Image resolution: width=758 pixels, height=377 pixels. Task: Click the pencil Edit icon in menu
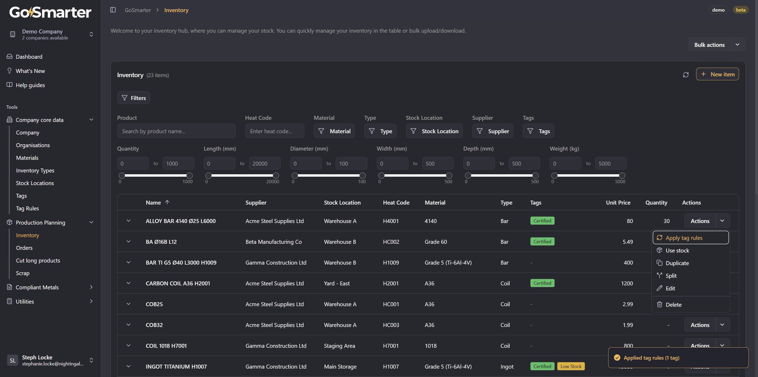660,288
